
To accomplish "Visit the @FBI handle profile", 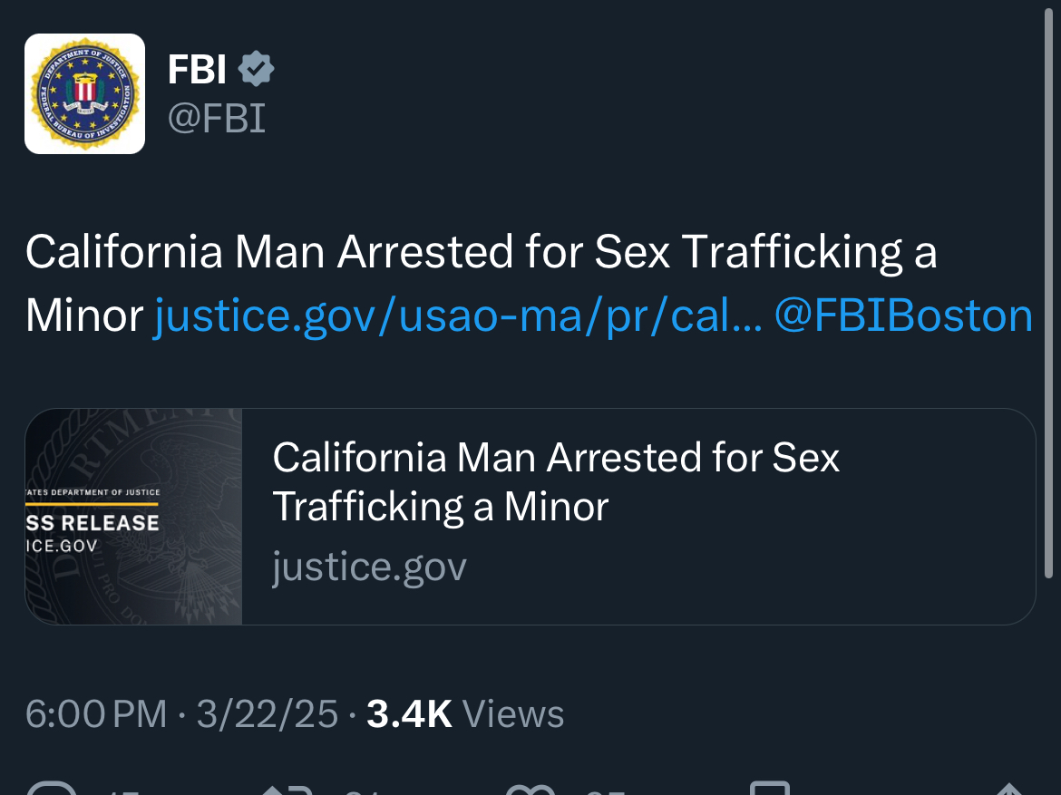I will click(217, 119).
